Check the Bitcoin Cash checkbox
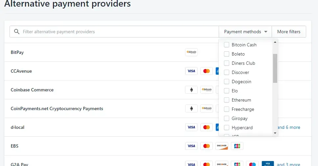This screenshot has width=318, height=166. [227, 45]
